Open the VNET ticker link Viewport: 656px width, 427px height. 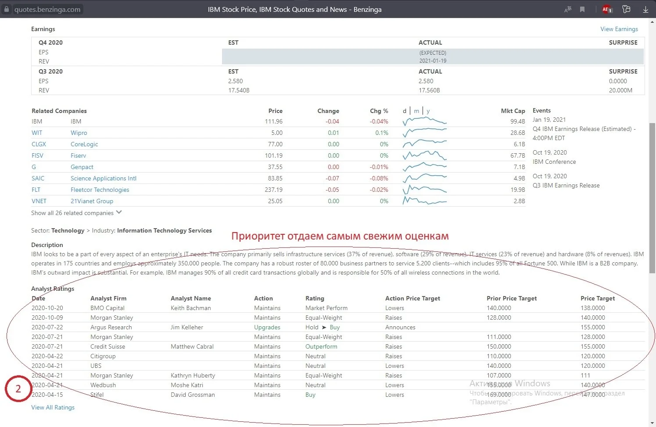click(39, 201)
